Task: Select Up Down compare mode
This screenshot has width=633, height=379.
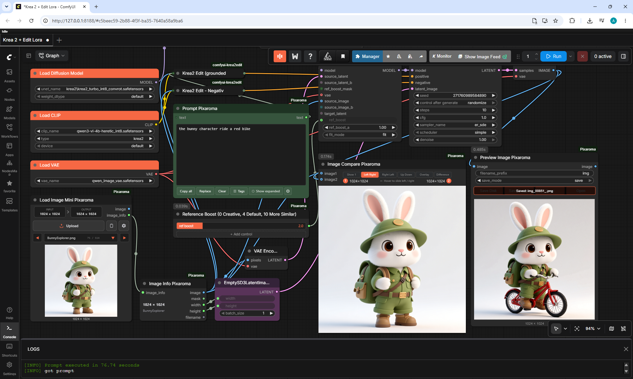Action: click(x=406, y=175)
